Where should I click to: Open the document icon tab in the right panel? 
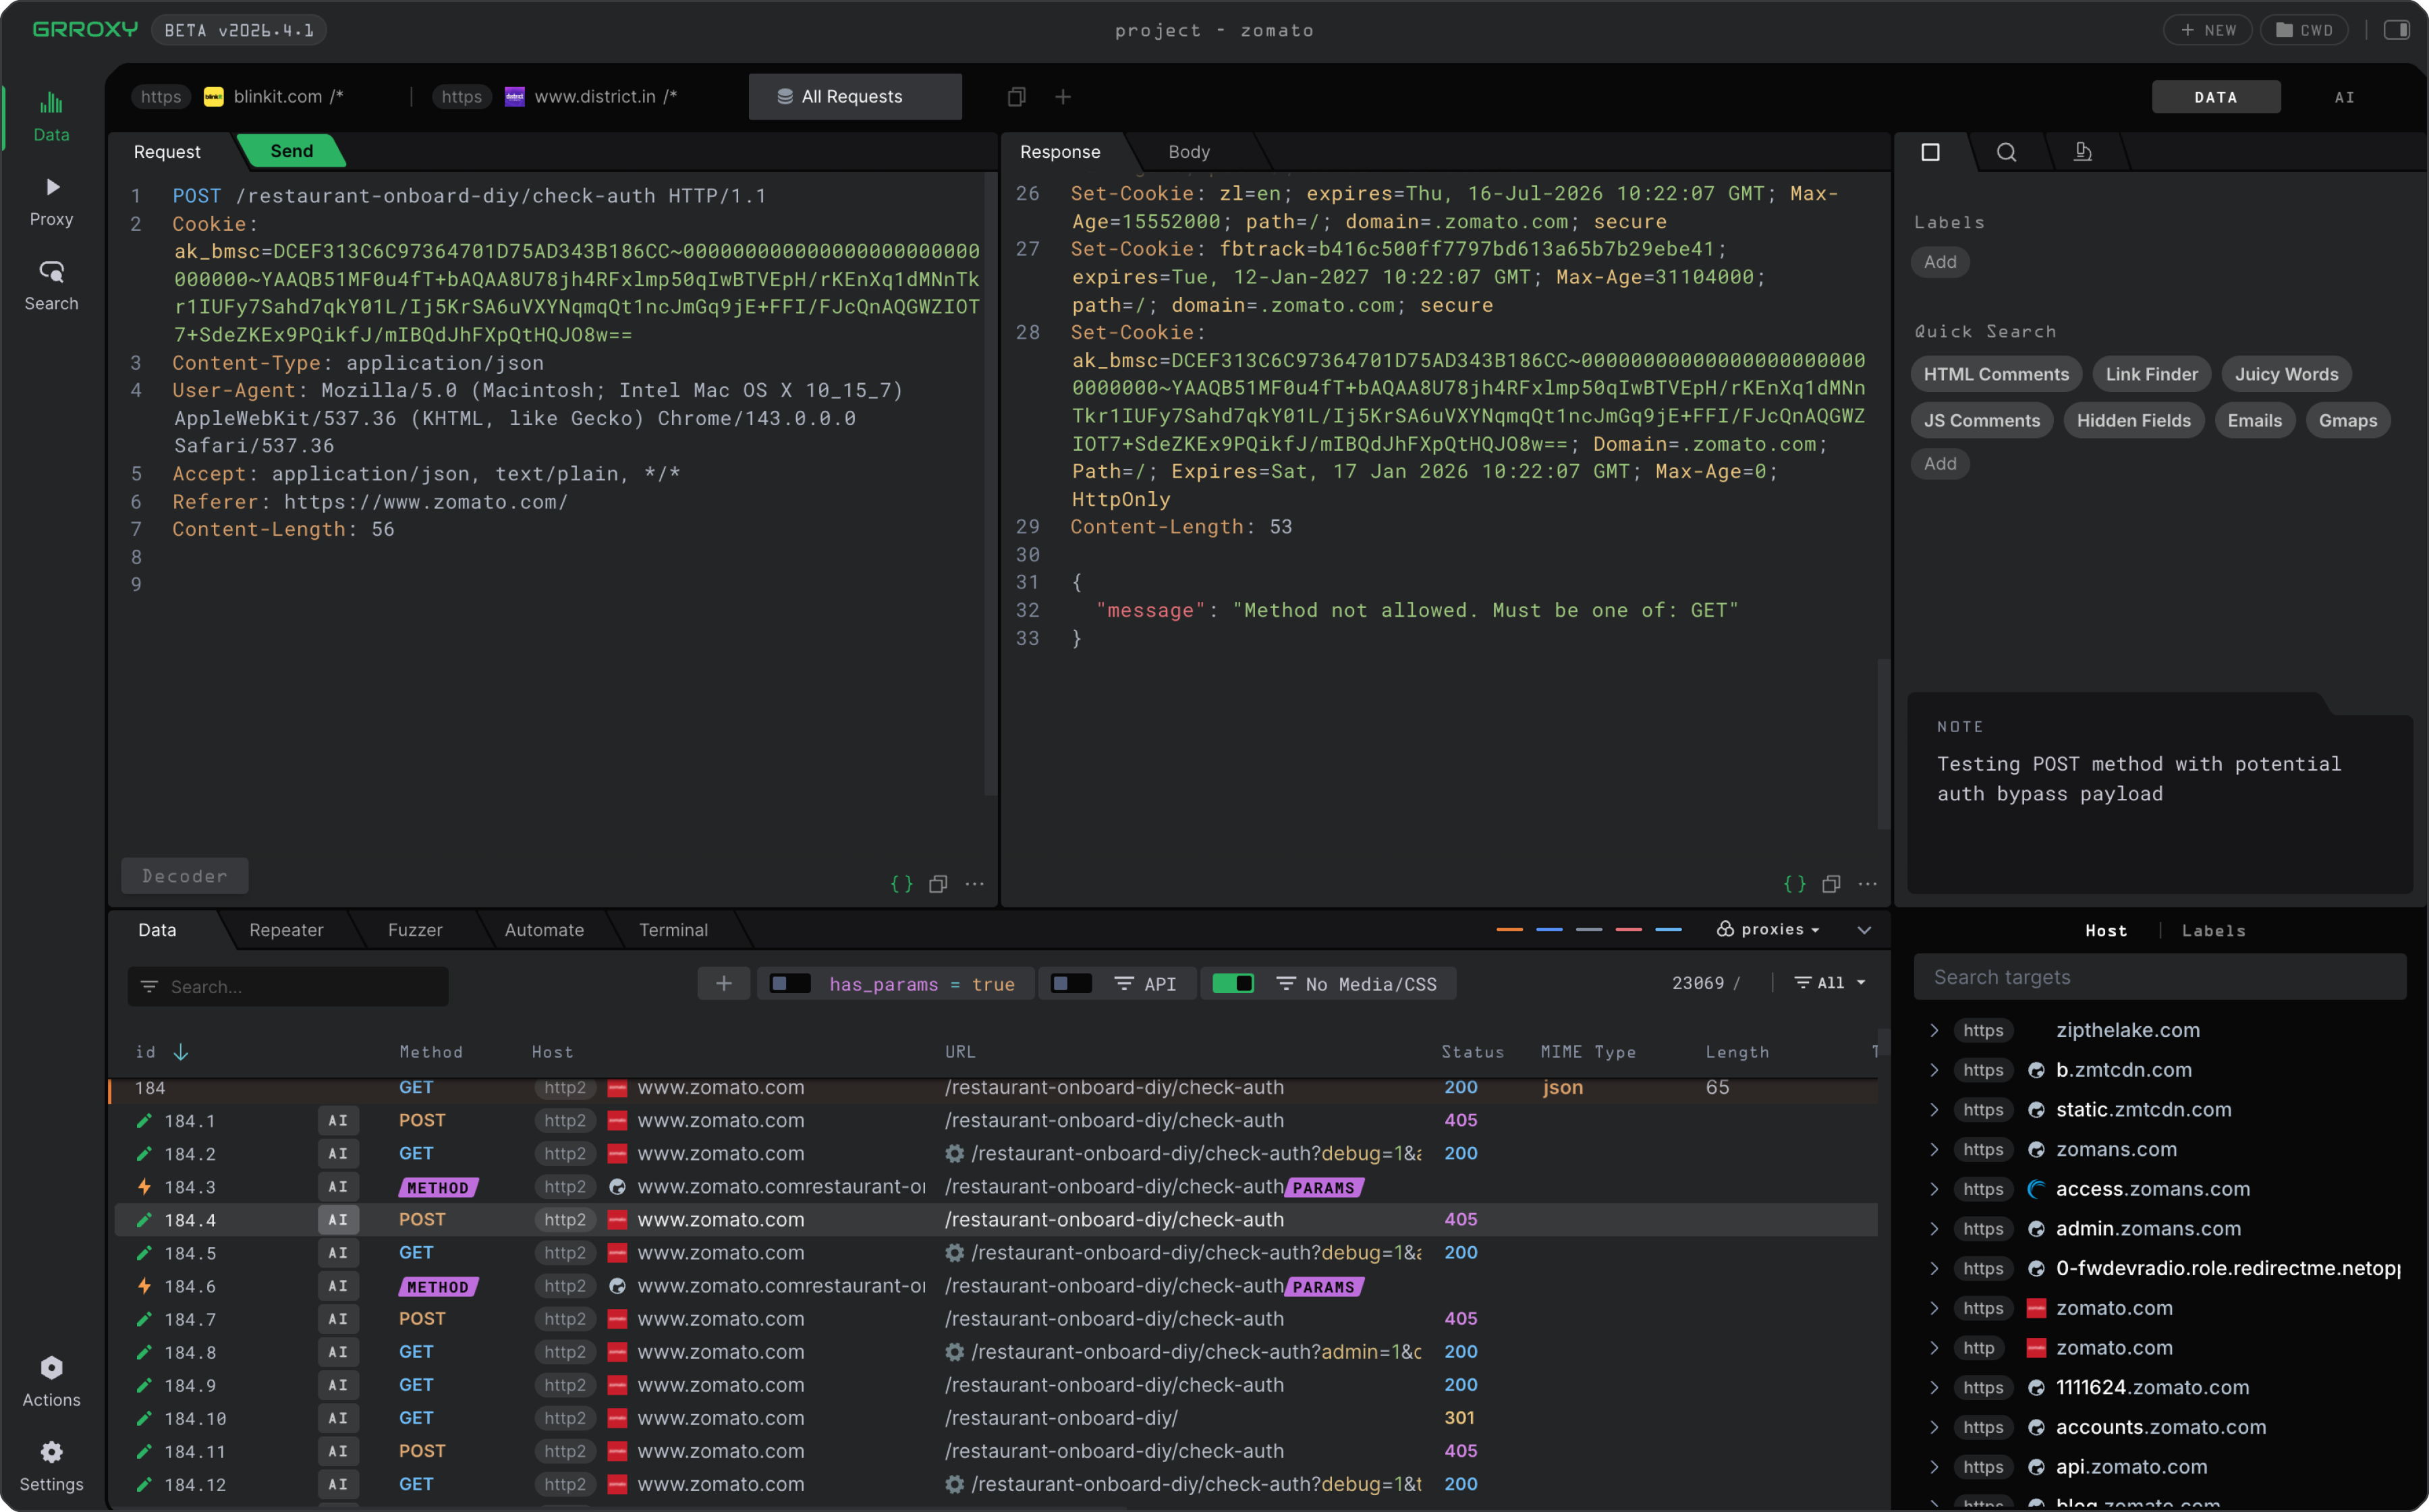(x=2082, y=152)
